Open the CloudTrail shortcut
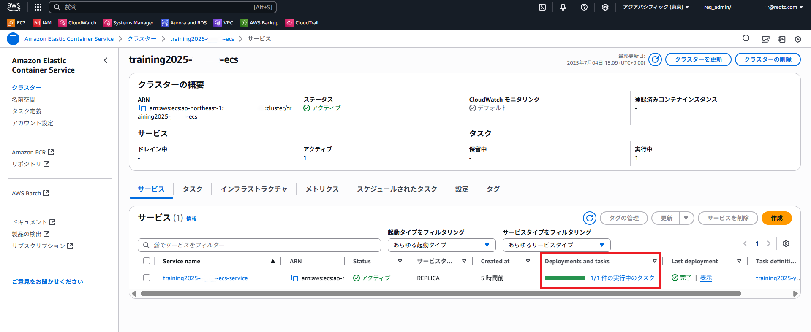This screenshot has width=811, height=332. [302, 23]
